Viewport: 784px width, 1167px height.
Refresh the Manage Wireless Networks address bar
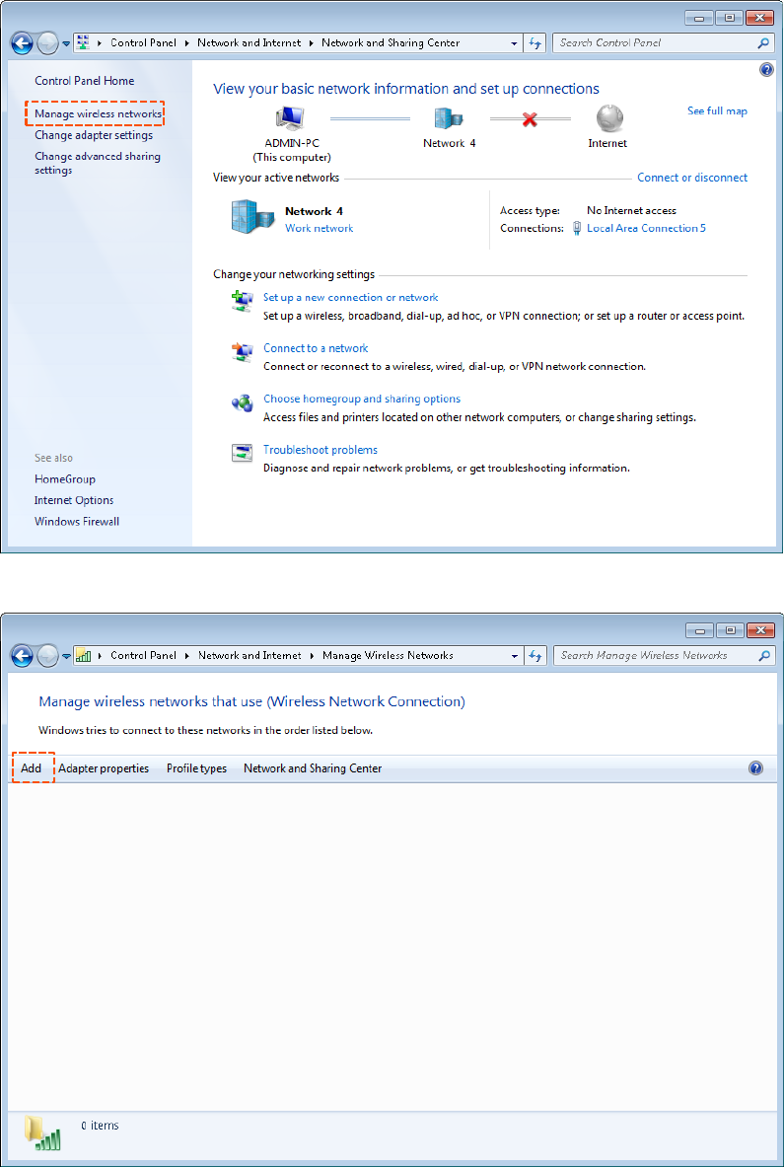point(535,656)
